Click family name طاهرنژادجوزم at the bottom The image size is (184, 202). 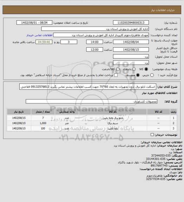[155, 176]
